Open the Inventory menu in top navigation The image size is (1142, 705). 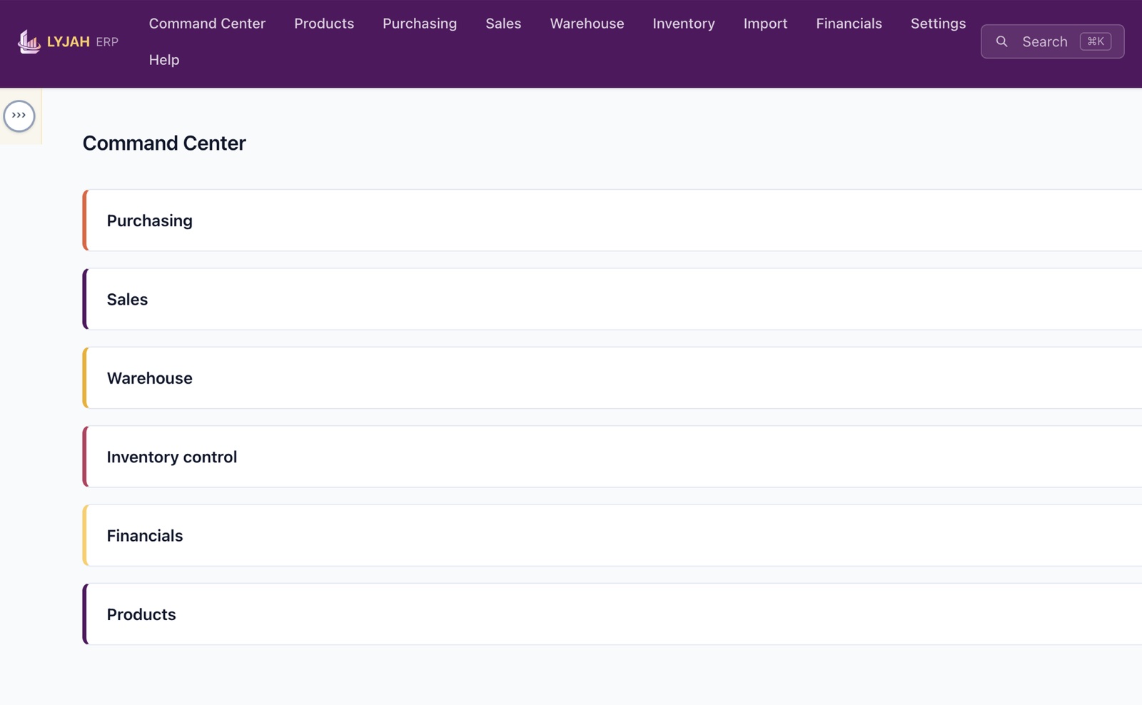tap(684, 24)
